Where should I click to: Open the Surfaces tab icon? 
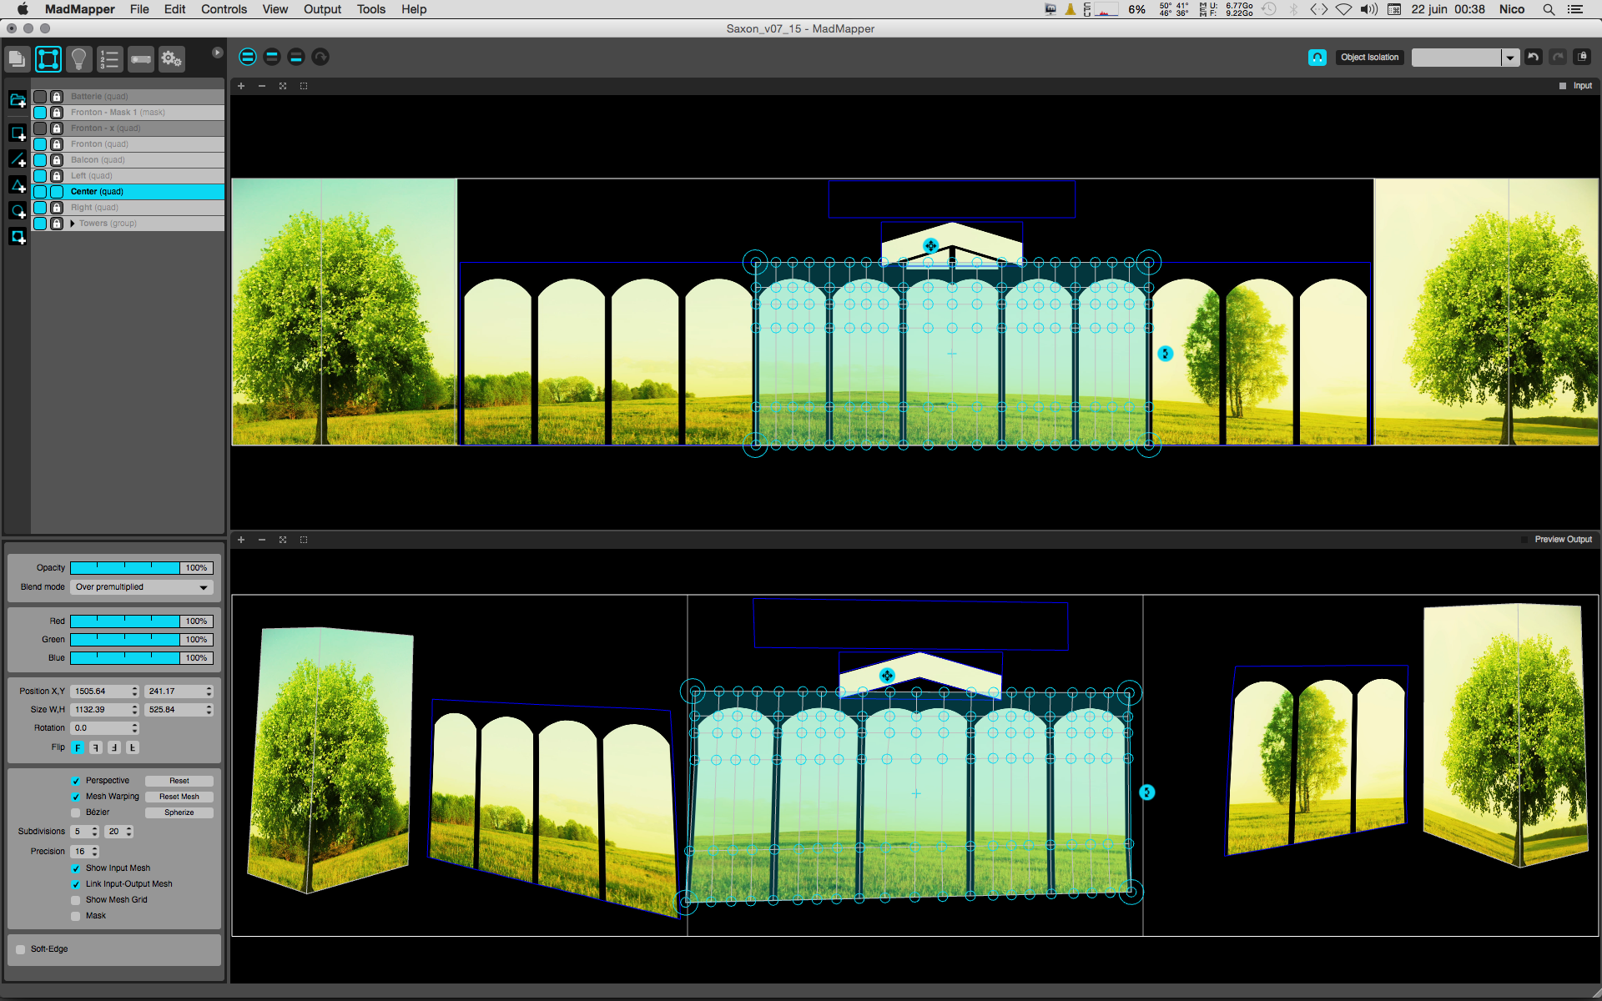pos(48,59)
